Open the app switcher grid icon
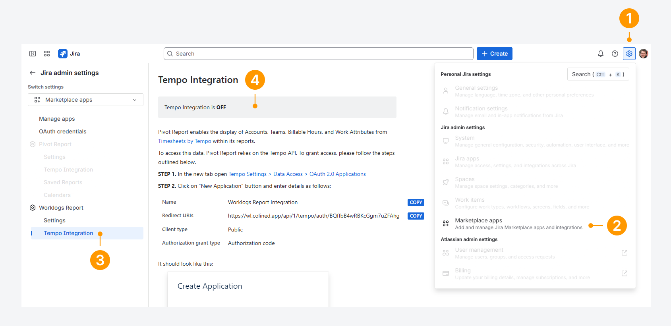The height and width of the screenshot is (326, 671). tap(47, 54)
